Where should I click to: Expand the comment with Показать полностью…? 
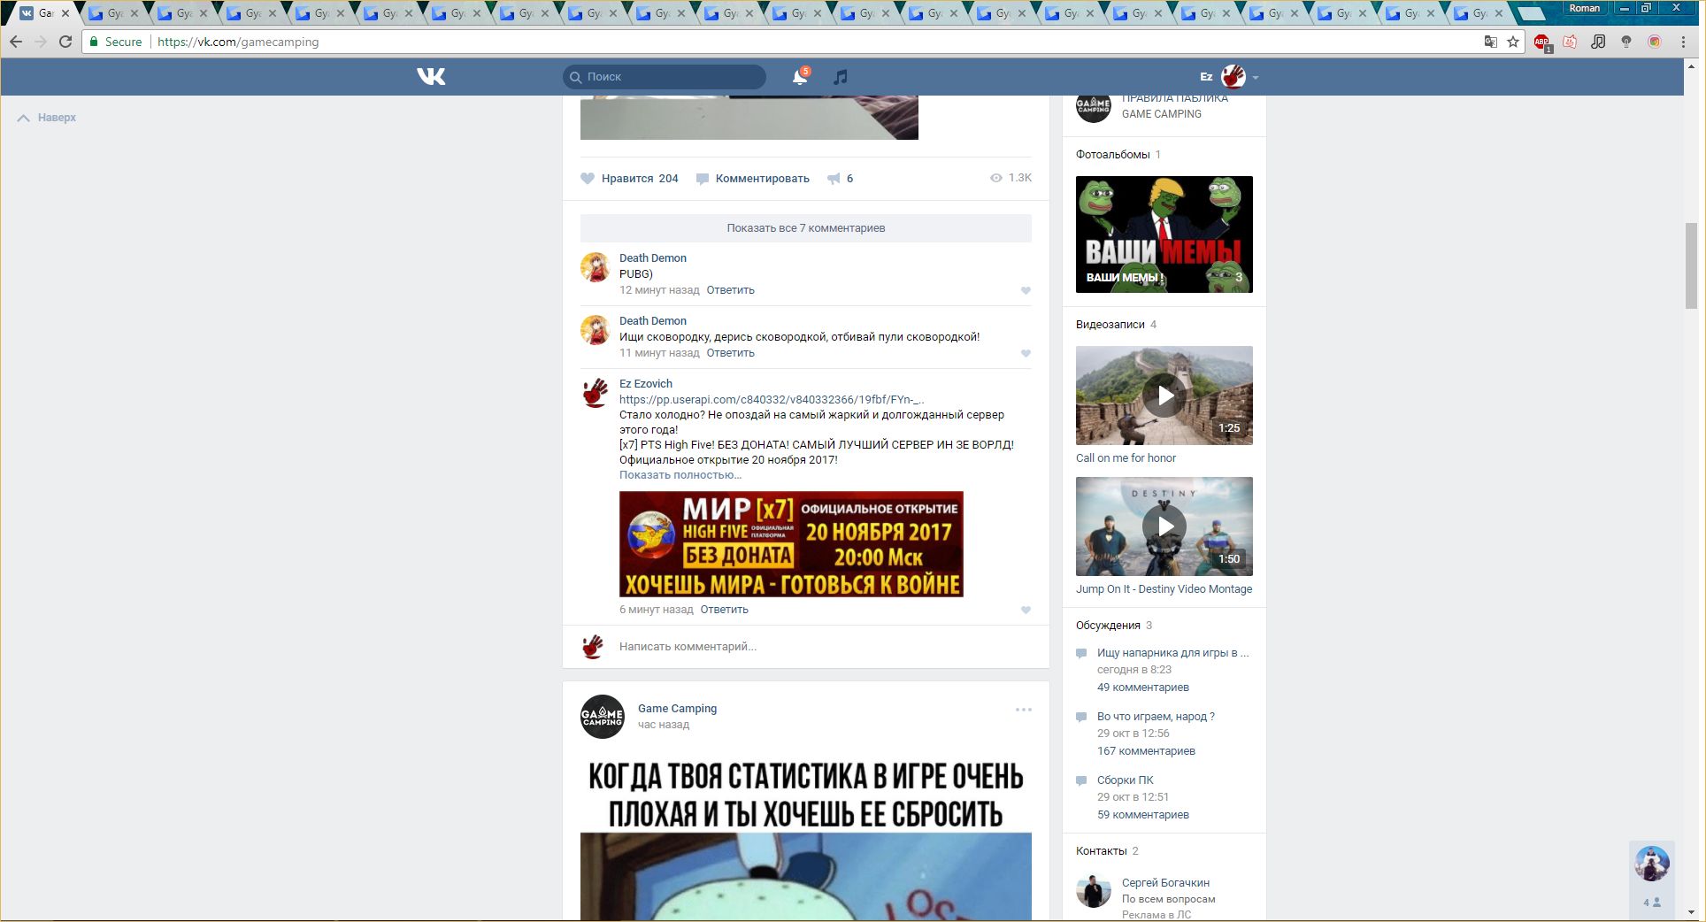coord(680,475)
